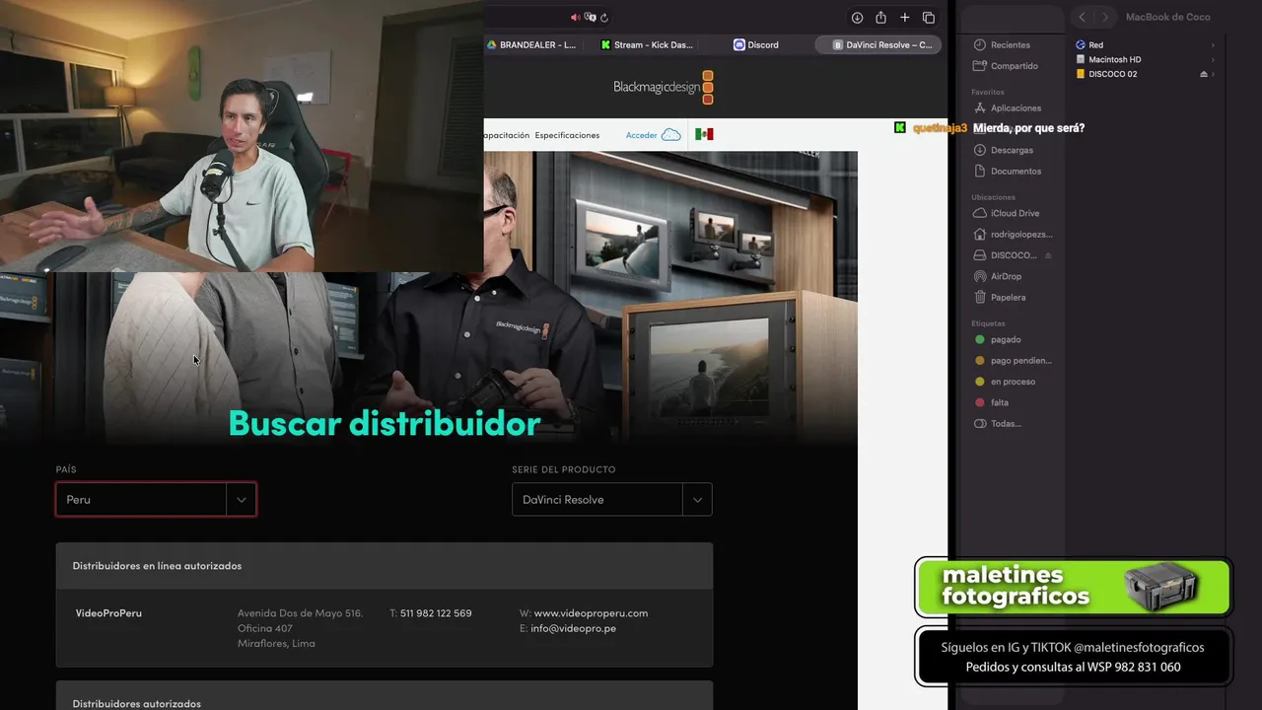This screenshot has height=710, width=1262.
Task: Switch to Stream - Kick Dashboard tab
Action: 647,44
